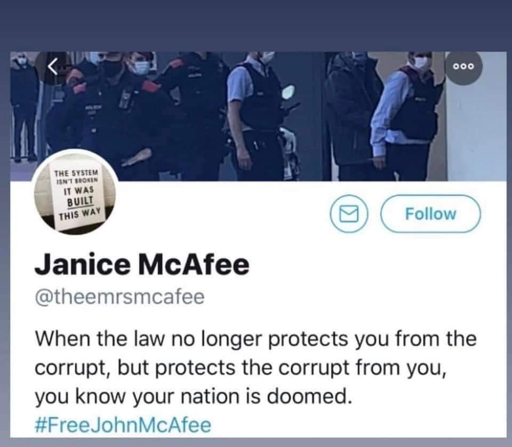
Task: Open the profile avatar showing the sign
Action: 75,191
